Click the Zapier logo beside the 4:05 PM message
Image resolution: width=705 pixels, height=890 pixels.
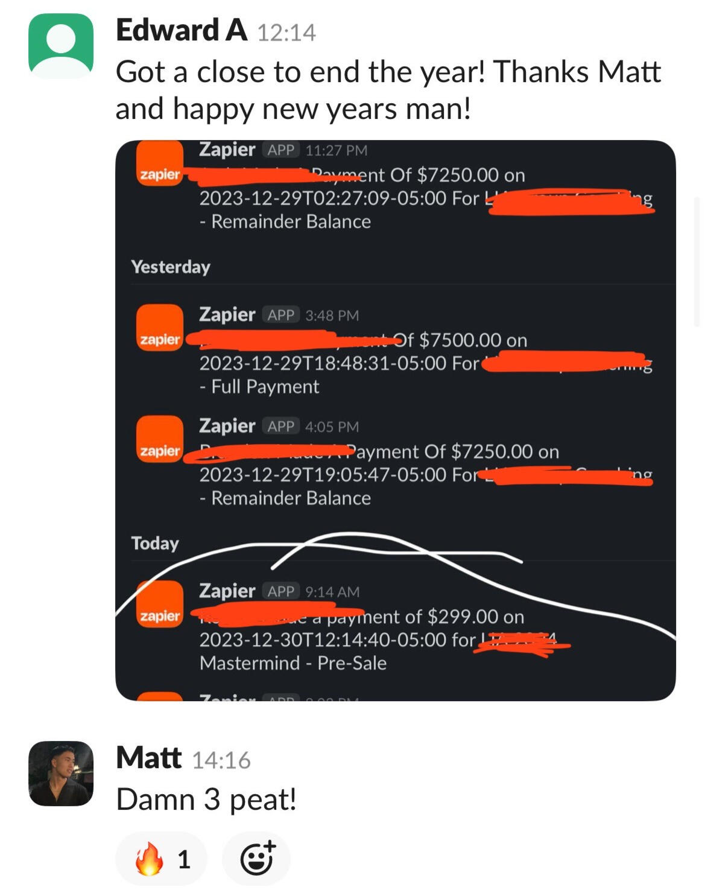160,439
